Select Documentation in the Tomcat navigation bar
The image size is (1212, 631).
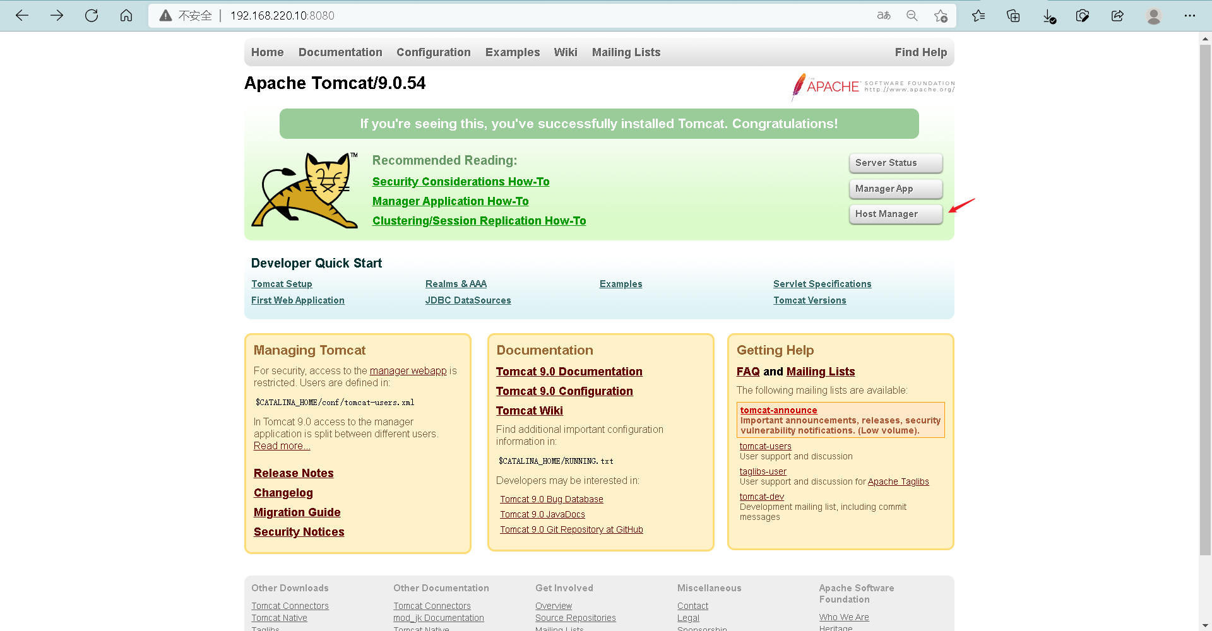tap(340, 52)
